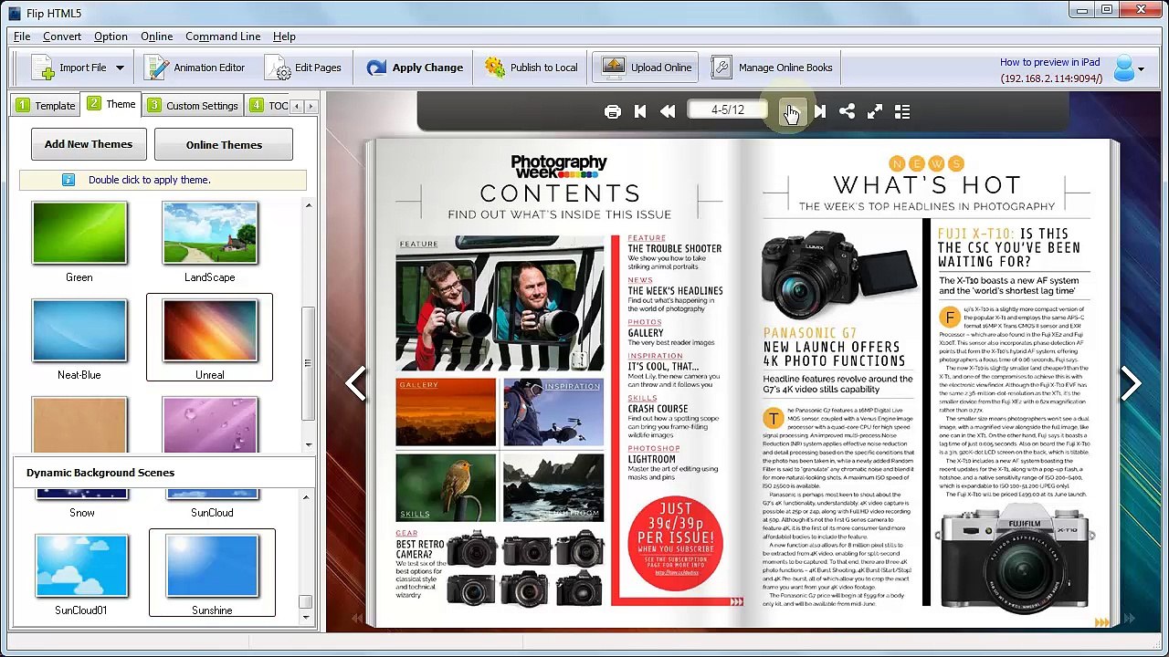Image resolution: width=1169 pixels, height=657 pixels.
Task: Click the user account avatar icon
Action: 1123,68
